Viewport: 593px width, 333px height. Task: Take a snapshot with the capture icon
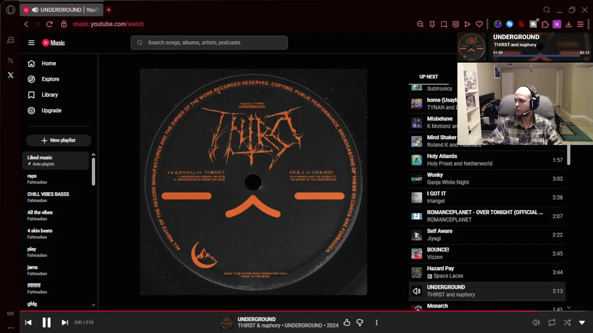[x=444, y=24]
